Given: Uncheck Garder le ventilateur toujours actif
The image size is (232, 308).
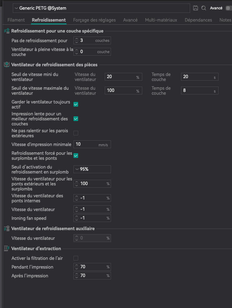Looking at the screenshot, I should (x=76, y=104).
